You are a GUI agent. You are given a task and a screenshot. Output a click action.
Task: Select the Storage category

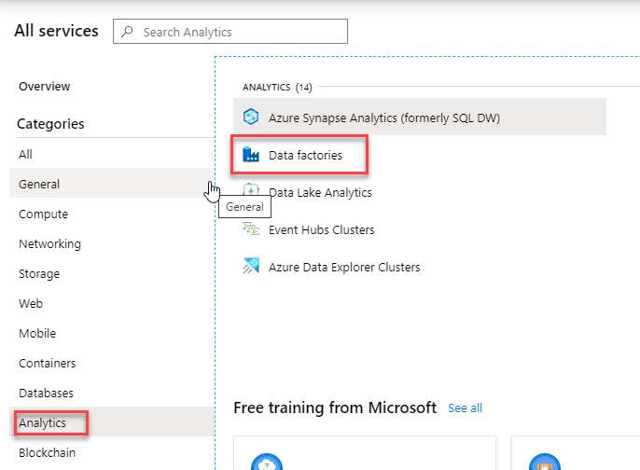coord(112,273)
